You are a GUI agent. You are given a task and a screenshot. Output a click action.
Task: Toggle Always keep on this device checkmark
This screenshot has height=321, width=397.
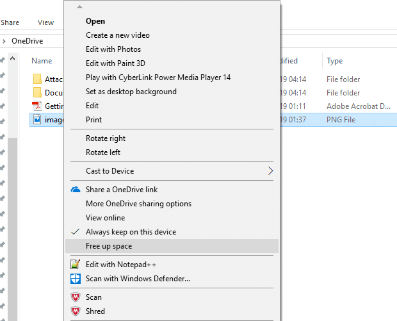point(76,232)
